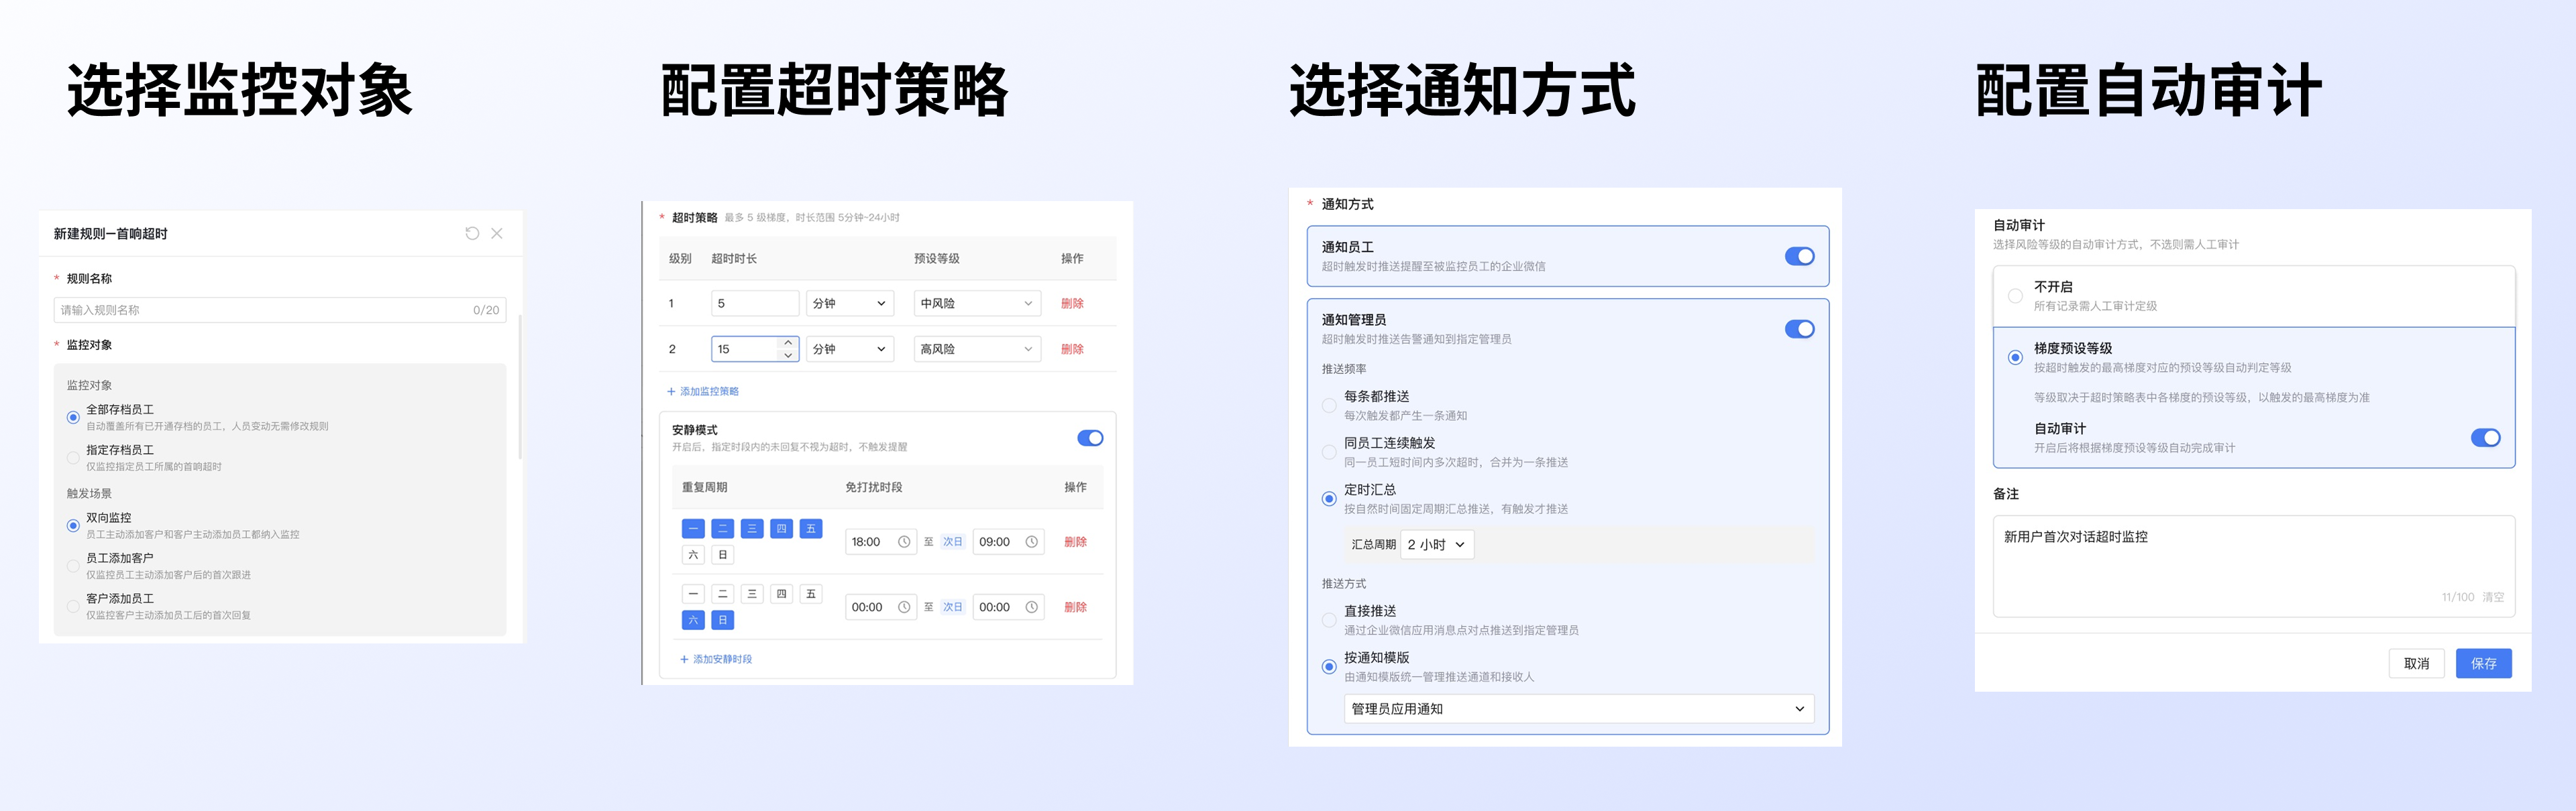Click the 保存 button

click(2483, 664)
